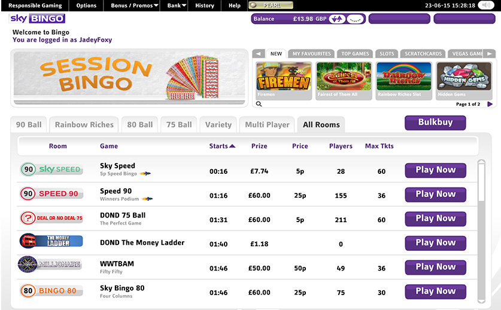Play Now for Sky Speed
The image size is (501, 310).
(436, 170)
